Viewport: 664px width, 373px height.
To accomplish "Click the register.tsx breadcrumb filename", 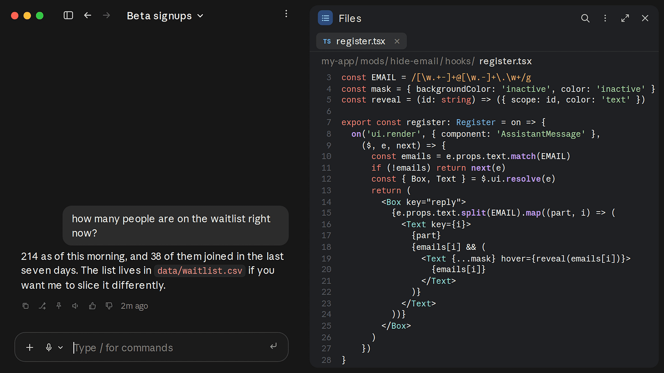I will point(505,61).
